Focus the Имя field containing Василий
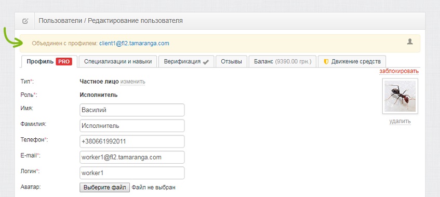Image resolution: width=440 pixels, height=197 pixels. [132, 110]
